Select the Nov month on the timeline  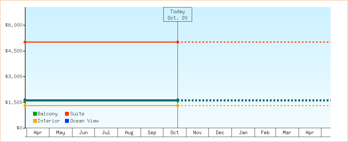(x=197, y=133)
